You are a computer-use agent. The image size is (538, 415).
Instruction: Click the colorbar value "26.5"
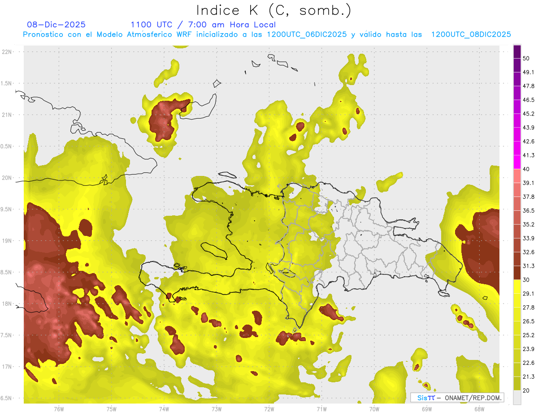[529, 321]
